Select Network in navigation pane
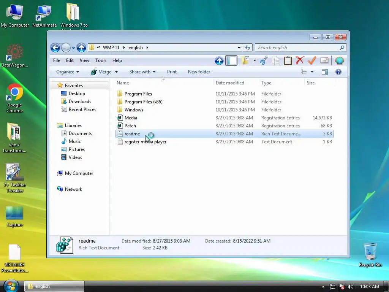Viewport: 389px width, 292px height. (x=73, y=189)
